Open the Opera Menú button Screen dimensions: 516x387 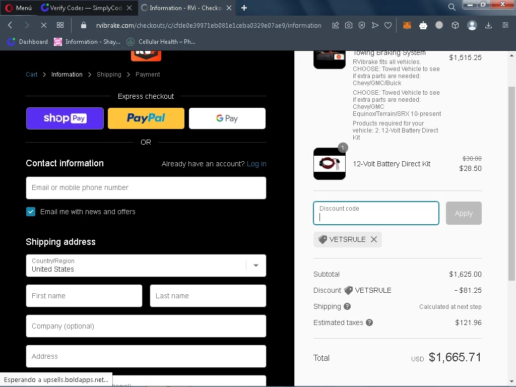pos(19,8)
